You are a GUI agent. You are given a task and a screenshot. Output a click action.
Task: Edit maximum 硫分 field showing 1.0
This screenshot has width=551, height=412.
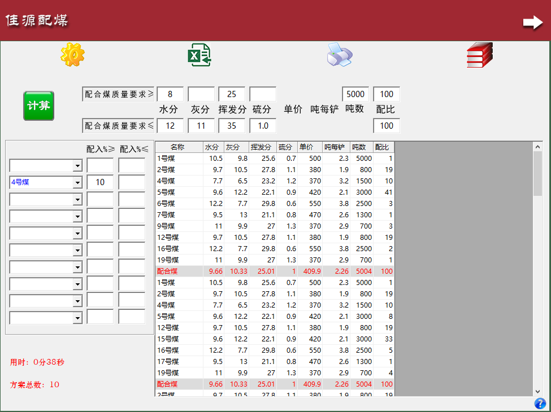coord(263,126)
